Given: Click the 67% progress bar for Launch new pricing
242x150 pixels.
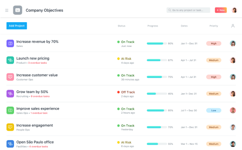Looking at the screenshot, I should [157, 60].
